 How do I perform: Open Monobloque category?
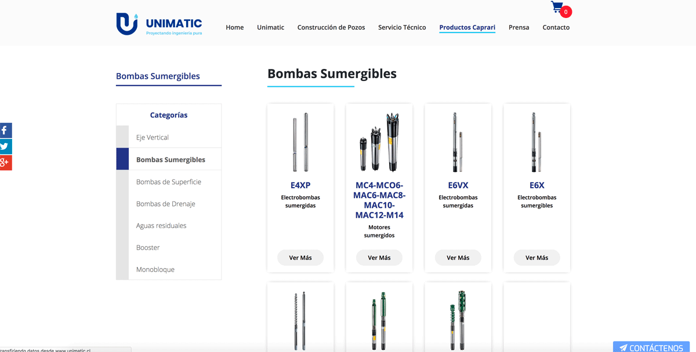[169, 269]
